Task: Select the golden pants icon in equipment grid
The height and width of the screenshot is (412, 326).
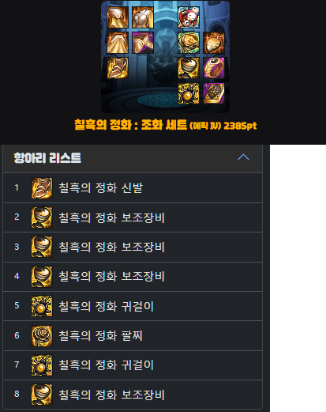Action: point(118,43)
